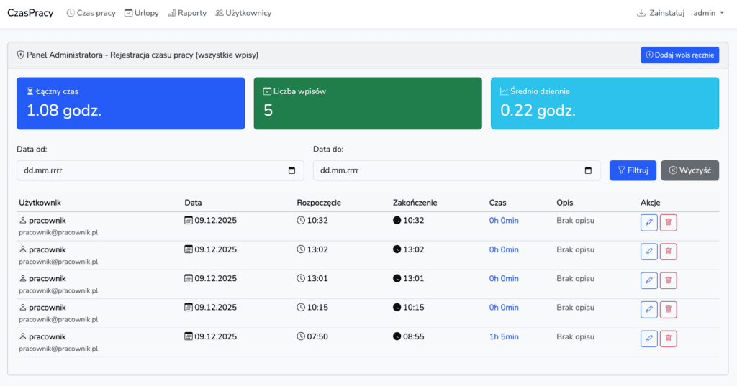Focus the Data od date field
Viewport: 737px width, 386px height.
[144, 170]
